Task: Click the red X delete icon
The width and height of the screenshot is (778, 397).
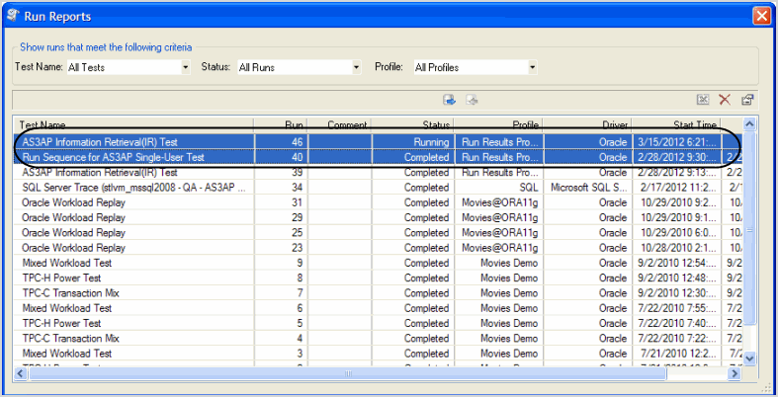Action: click(x=725, y=99)
